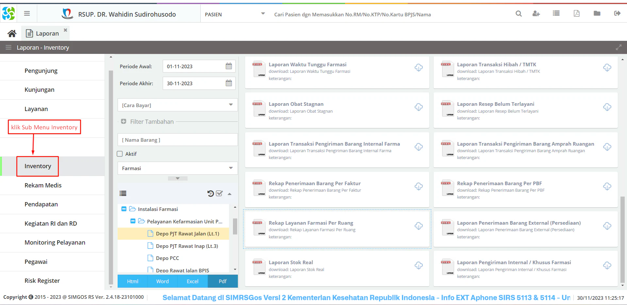Click the logout icon in top bar

pos(617,13)
